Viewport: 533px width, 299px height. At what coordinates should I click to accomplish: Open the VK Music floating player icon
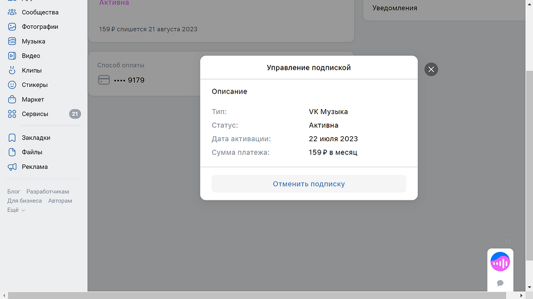500,261
